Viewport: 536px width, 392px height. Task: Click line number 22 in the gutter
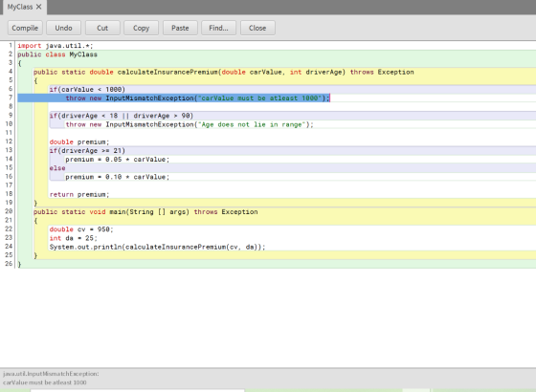(x=9, y=229)
